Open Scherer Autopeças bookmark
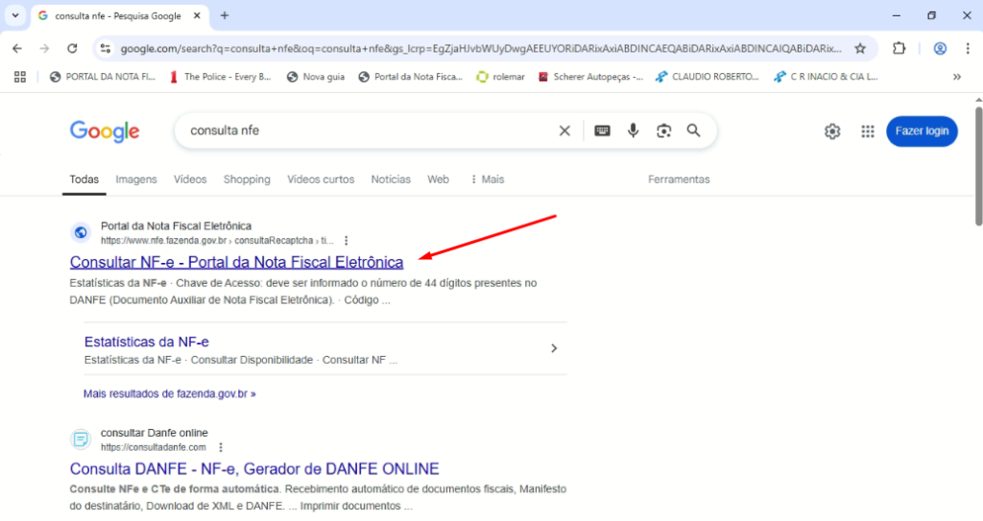 tap(590, 77)
